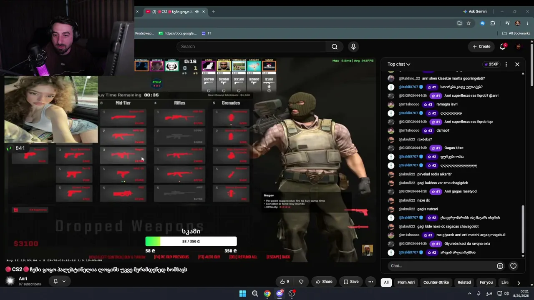Click the @Kakhno_22 chat username

409,78
